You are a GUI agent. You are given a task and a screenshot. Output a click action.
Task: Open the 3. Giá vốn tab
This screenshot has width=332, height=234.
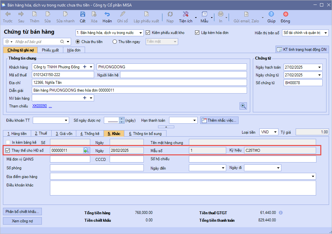coord(64,133)
